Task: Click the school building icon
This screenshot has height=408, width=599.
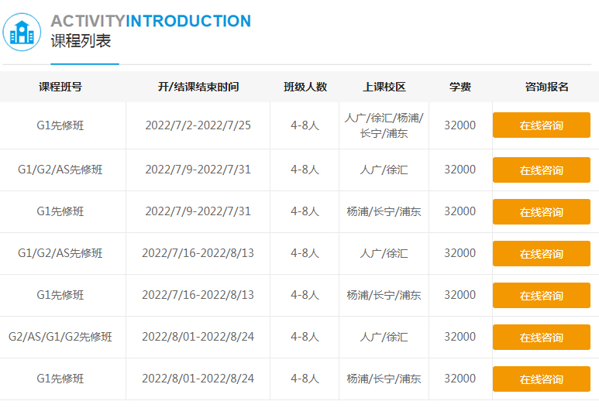Action: (x=22, y=32)
